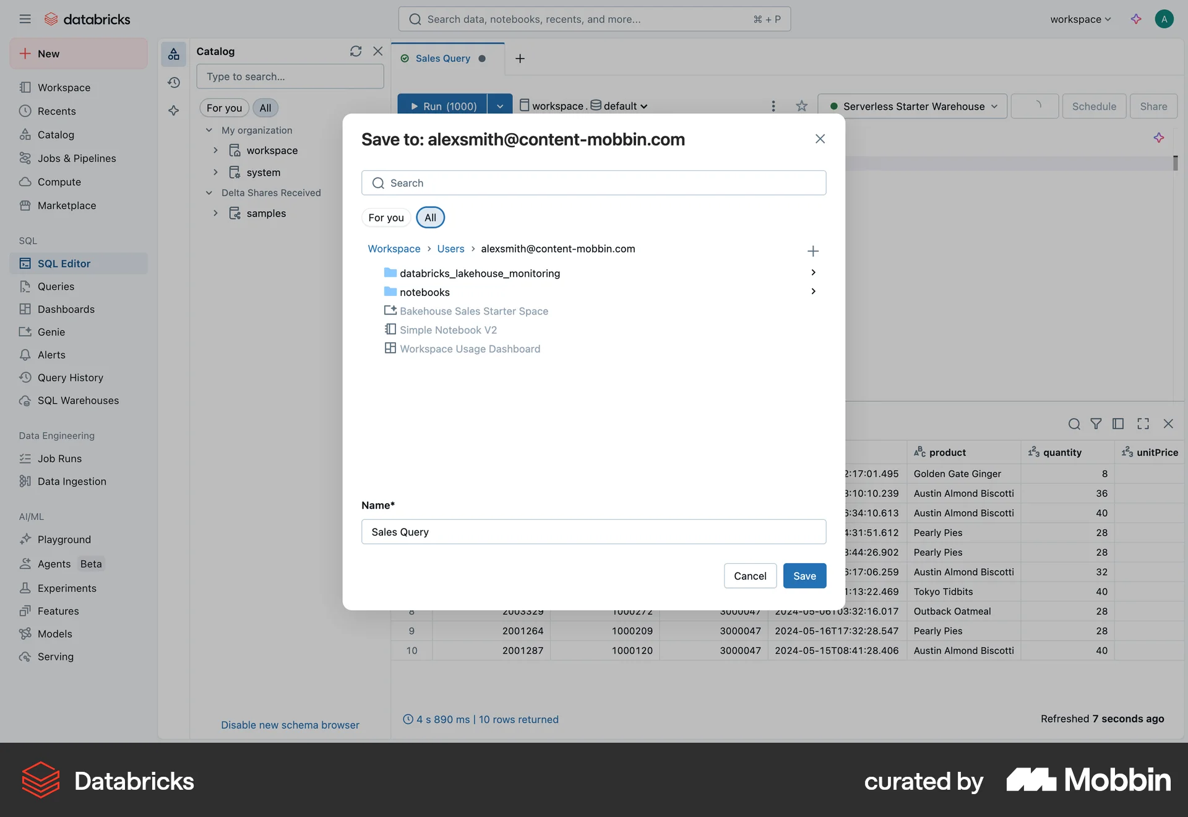Switch to the Sales Query tab
This screenshot has width=1188, height=817.
443,58
